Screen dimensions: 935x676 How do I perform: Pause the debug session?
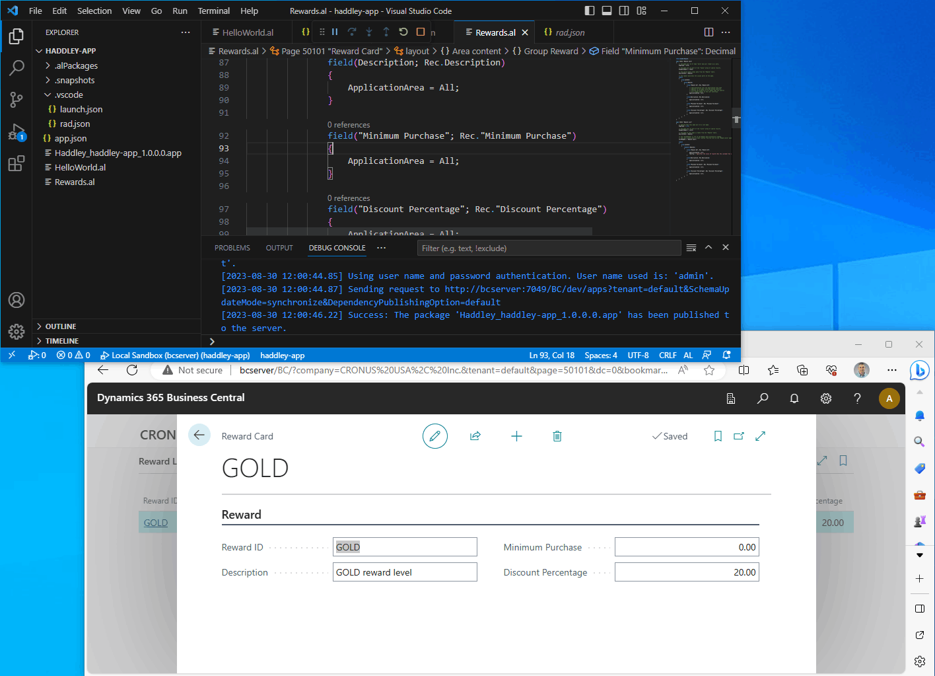point(335,32)
